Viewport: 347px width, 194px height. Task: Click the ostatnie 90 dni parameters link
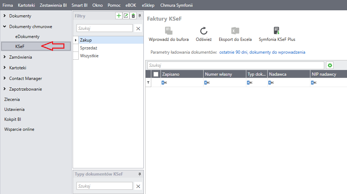pos(262,52)
